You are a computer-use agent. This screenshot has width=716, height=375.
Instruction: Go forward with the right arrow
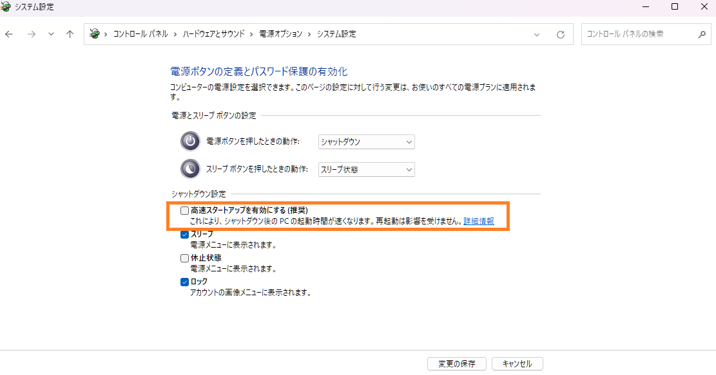click(32, 34)
